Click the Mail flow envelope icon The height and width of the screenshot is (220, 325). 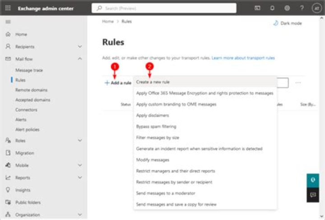[8, 59]
